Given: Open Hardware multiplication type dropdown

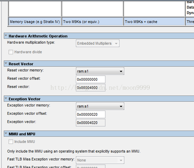Looking at the screenshot, I should (98, 43).
